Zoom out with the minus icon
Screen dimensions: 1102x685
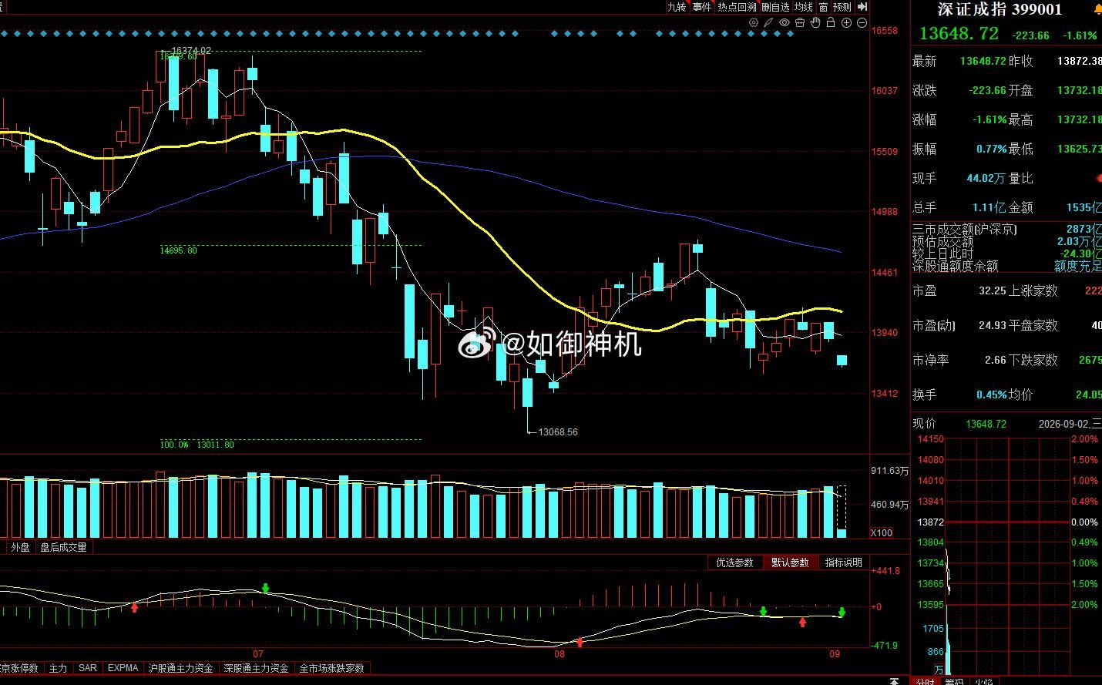tap(862, 22)
